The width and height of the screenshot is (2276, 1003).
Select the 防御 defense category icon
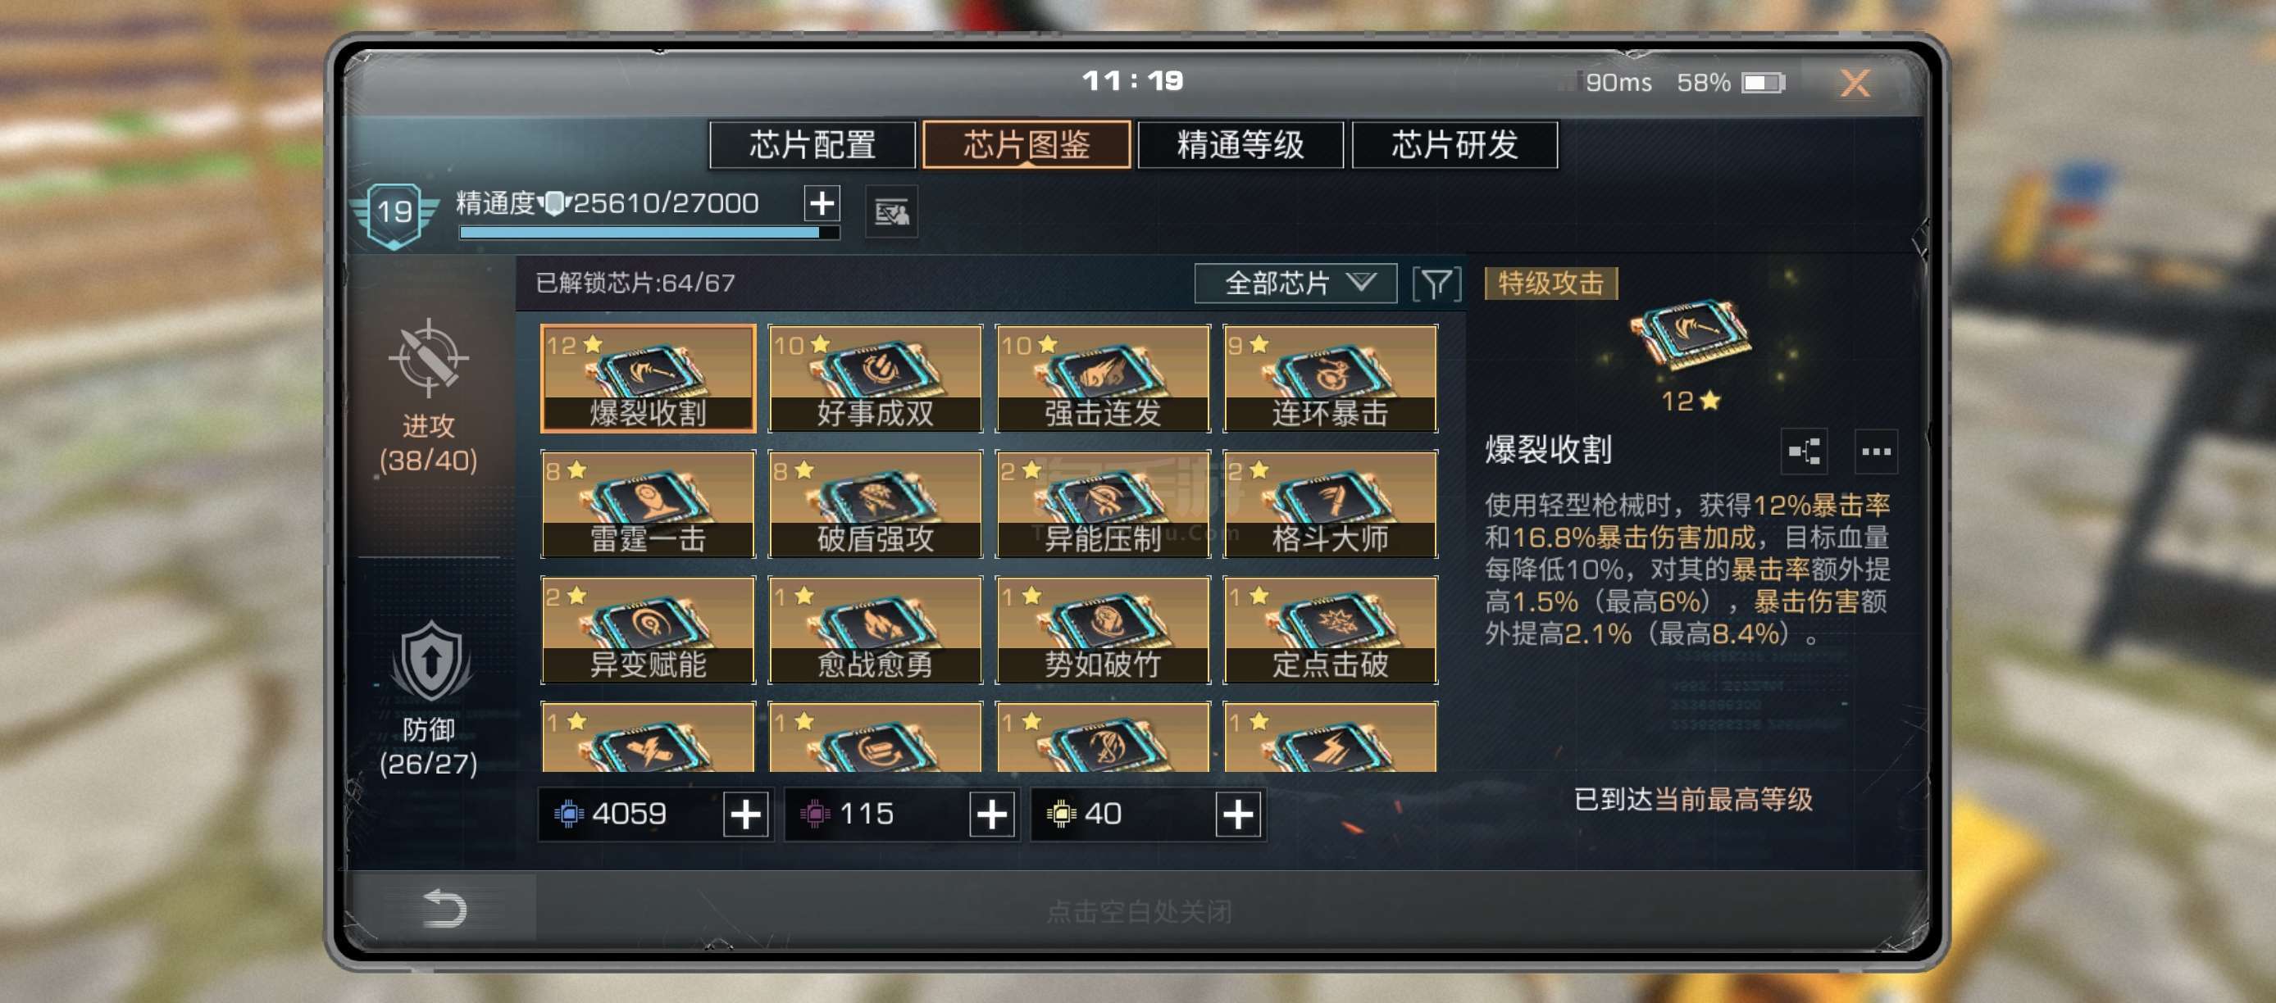[x=429, y=661]
